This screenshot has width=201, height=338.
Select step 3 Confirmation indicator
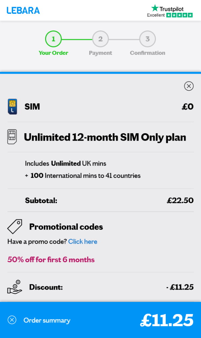point(147,39)
